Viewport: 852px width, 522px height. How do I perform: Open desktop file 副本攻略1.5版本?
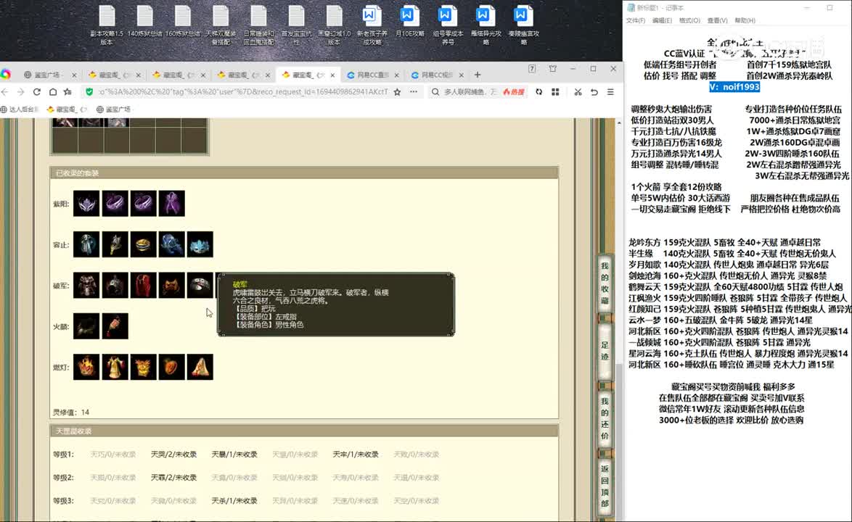point(107,25)
